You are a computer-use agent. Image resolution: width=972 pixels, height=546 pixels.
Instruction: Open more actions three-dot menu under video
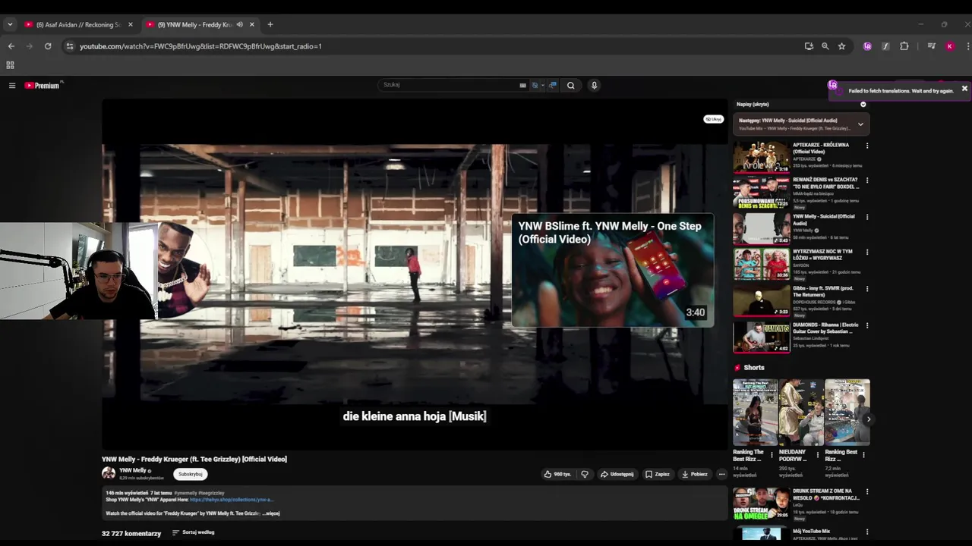(x=721, y=474)
